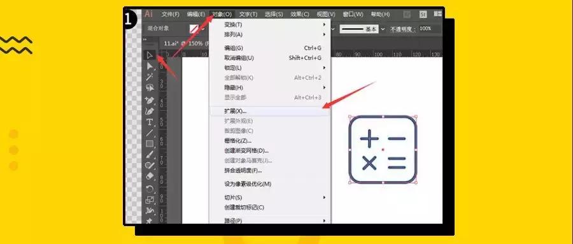Choose 设为像素级优化(M) entry
Viewport: 573px width, 244px height.
coord(270,184)
